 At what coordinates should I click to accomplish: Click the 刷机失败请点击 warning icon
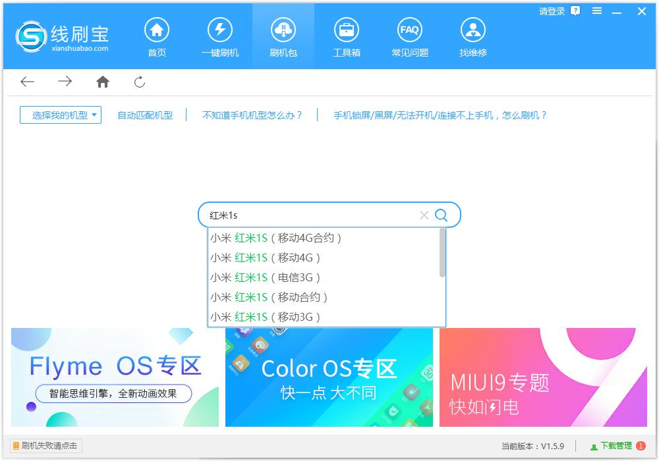coord(14,446)
